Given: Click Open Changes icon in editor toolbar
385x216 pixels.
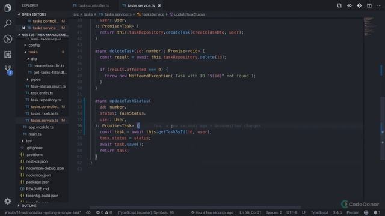Looking at the screenshot, I should (x=339, y=5).
